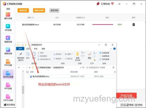Click 汇帮超级压缩器 in the address path
The height and width of the screenshot is (108, 146).
[44, 67]
